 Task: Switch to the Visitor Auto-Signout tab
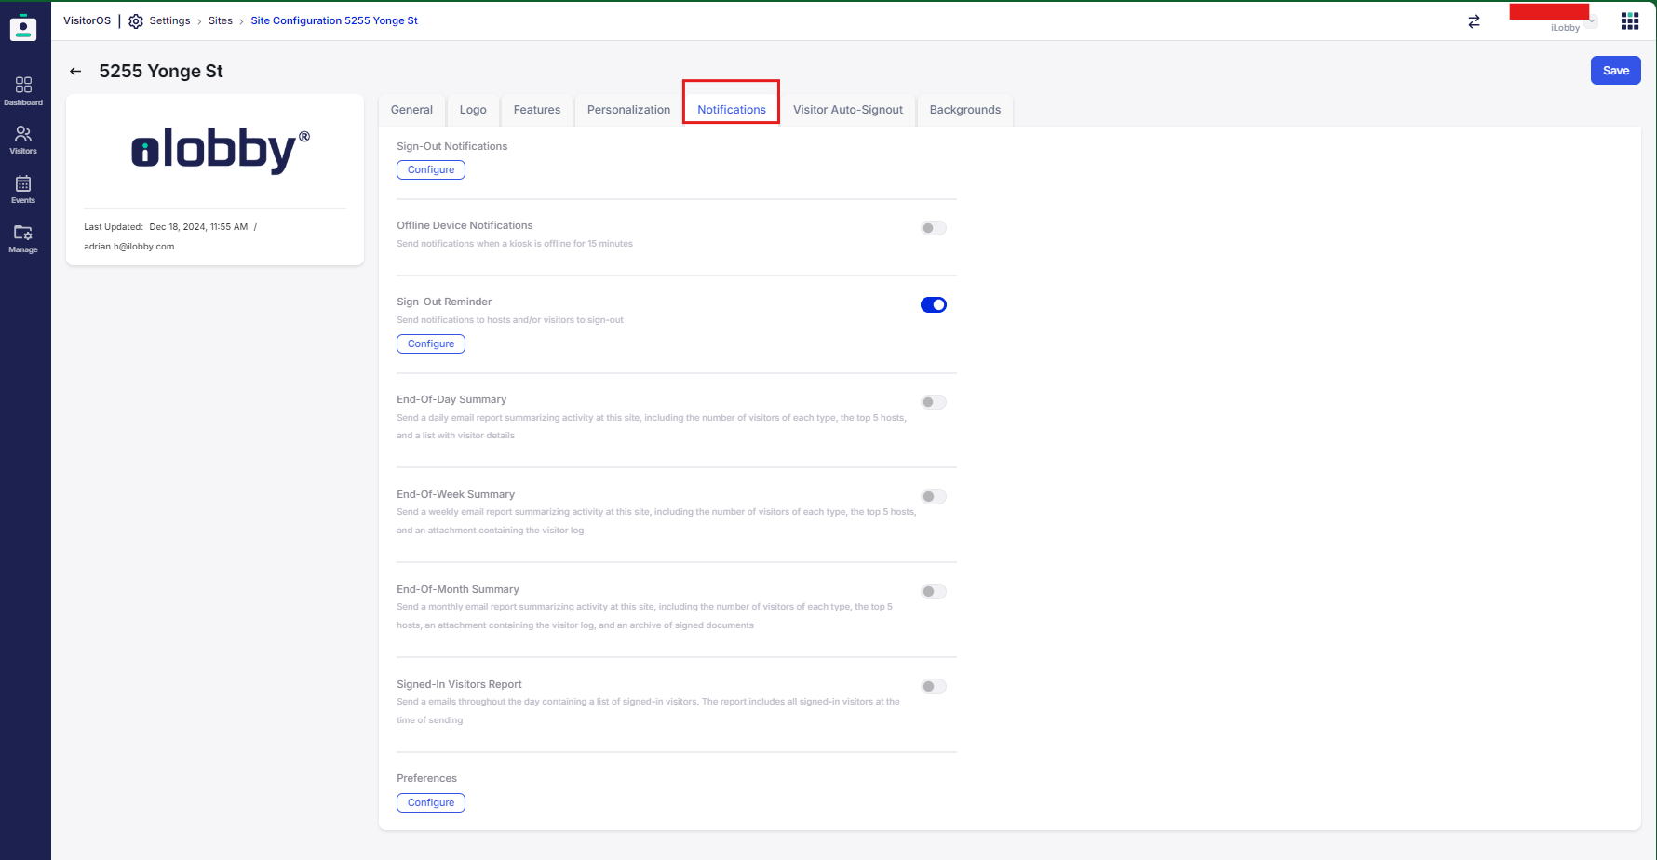point(848,110)
